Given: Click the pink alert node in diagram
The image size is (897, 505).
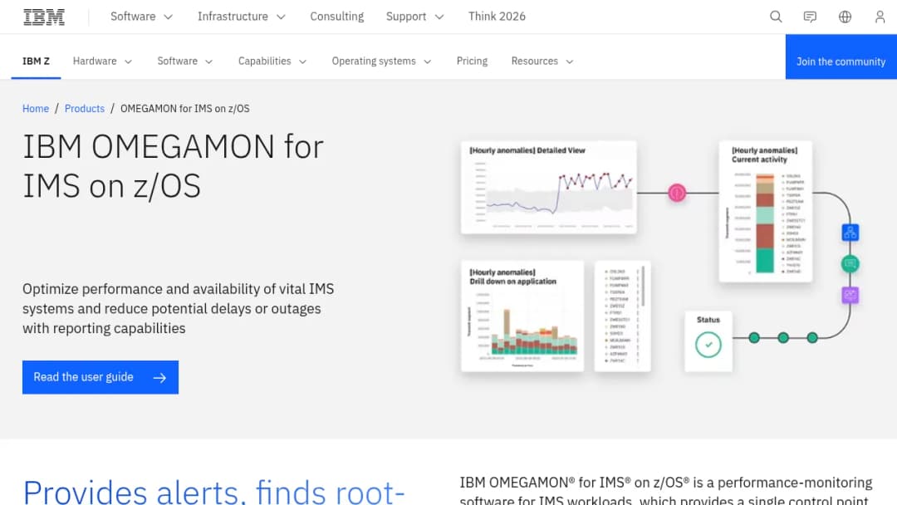Looking at the screenshot, I should point(677,193).
